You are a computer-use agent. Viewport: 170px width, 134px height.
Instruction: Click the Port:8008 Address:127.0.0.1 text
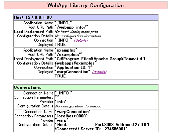(122, 125)
